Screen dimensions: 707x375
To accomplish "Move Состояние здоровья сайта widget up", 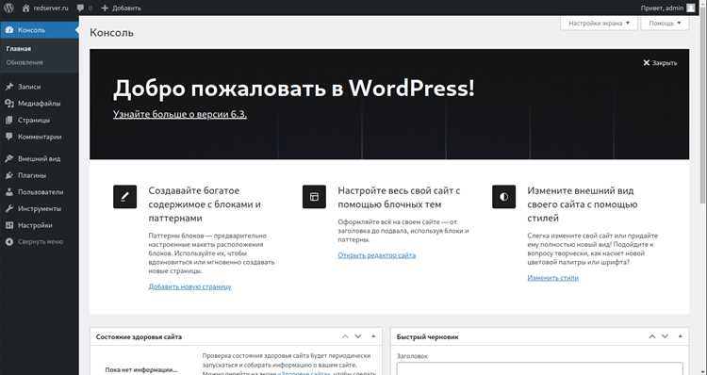I will pos(345,336).
